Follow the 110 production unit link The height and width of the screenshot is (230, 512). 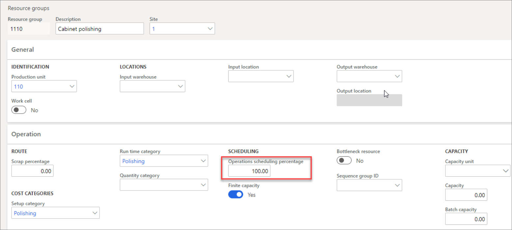point(18,86)
